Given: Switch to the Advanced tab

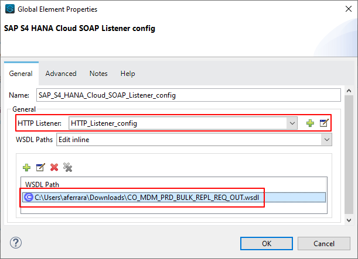Looking at the screenshot, I should click(61, 74).
